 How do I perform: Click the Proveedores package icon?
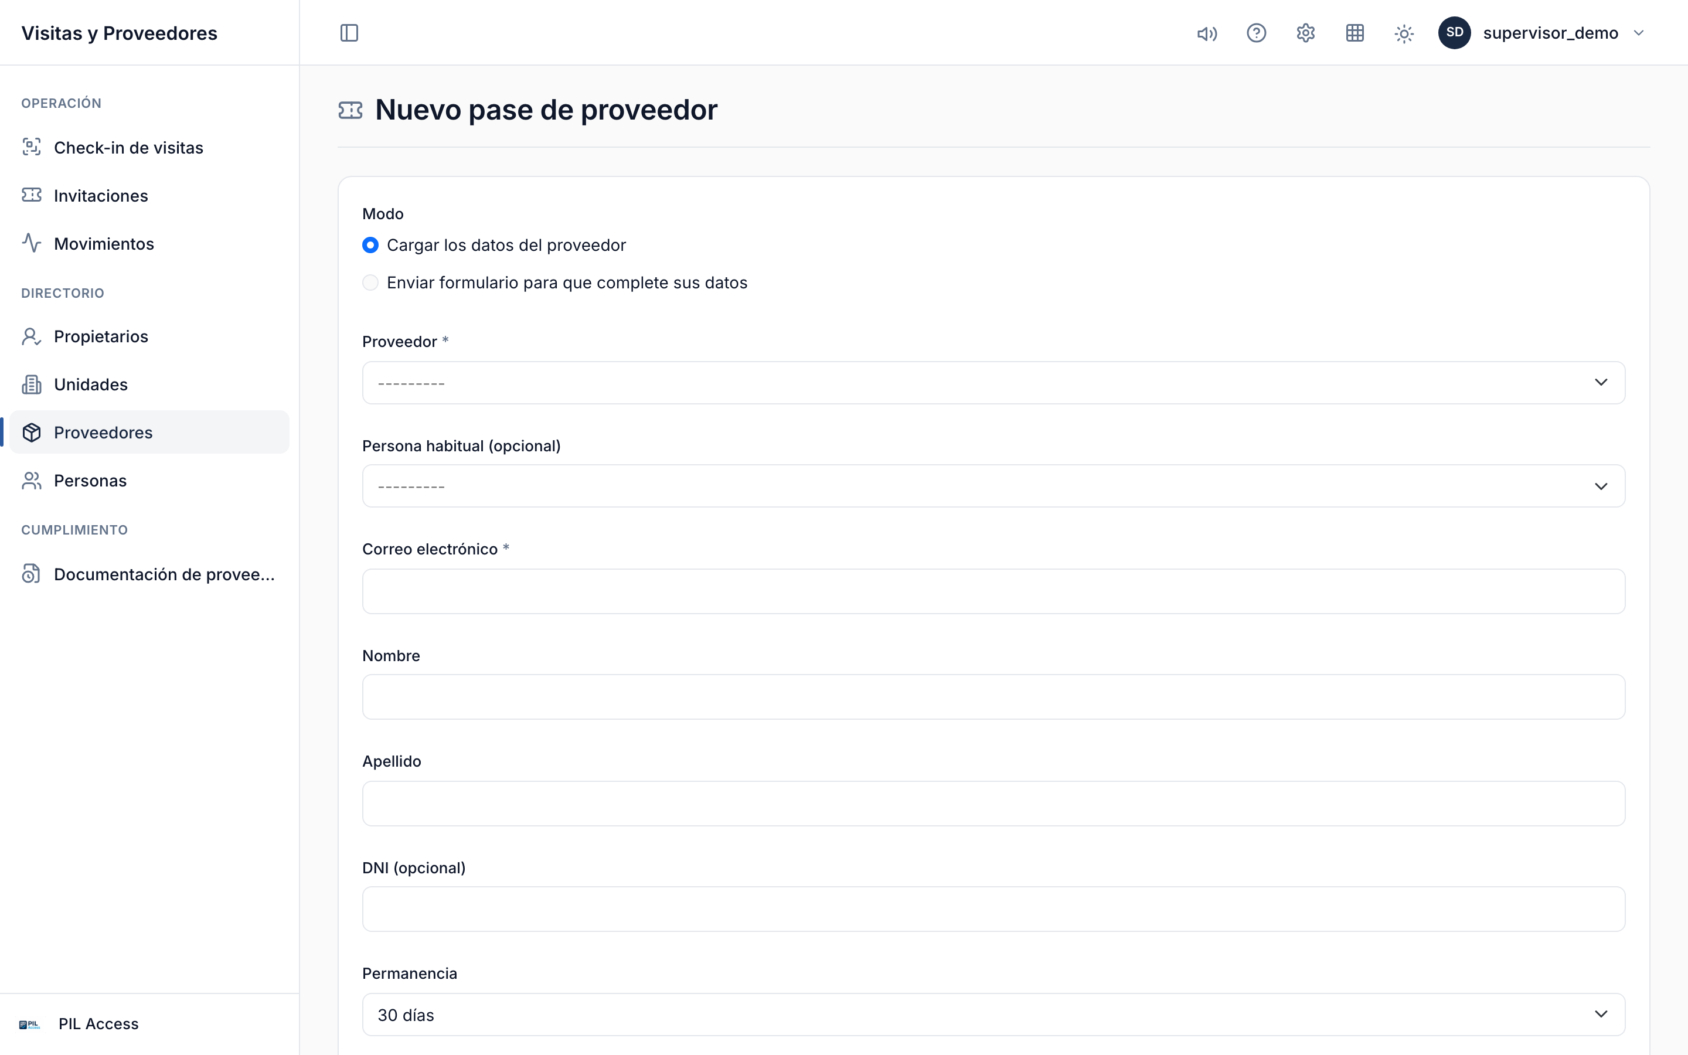click(32, 432)
